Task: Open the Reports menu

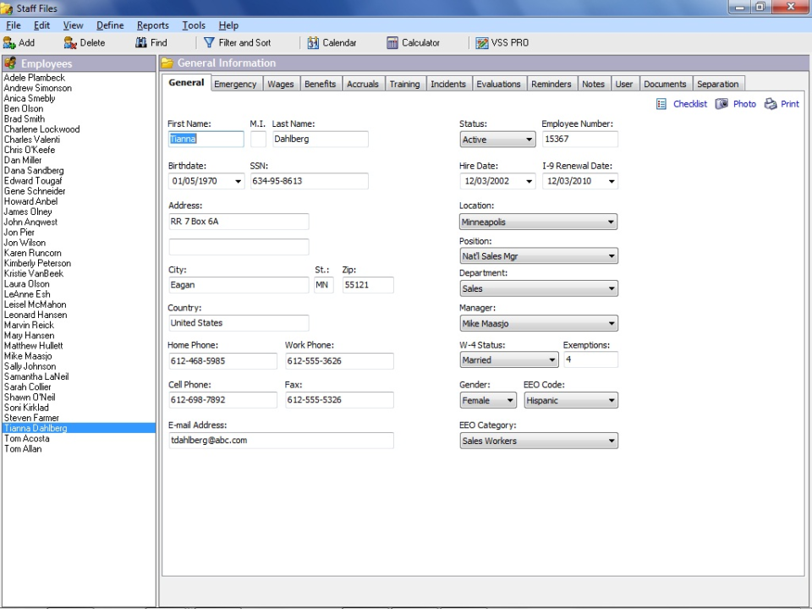Action: [152, 25]
